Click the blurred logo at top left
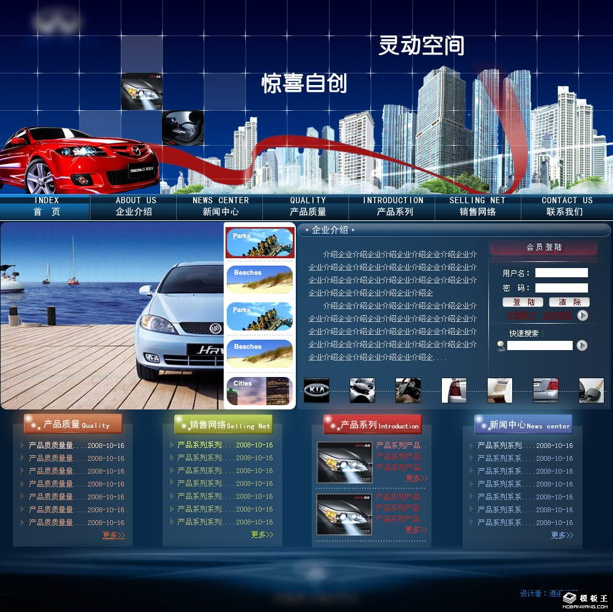 click(x=57, y=23)
